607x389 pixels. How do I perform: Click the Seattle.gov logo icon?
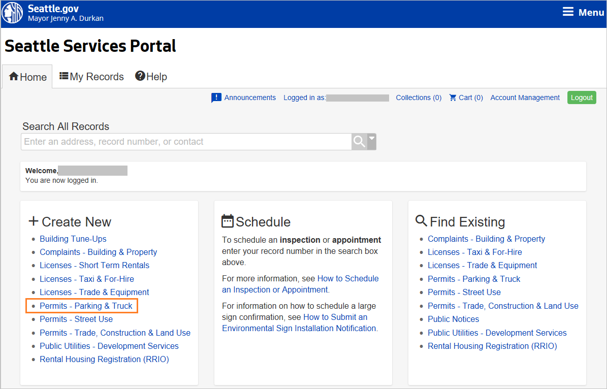pyautogui.click(x=12, y=12)
